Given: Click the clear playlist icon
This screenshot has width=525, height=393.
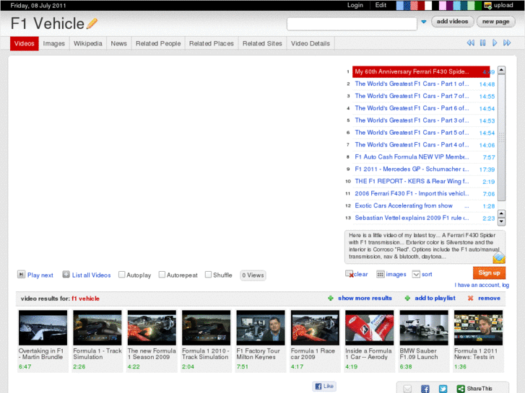Looking at the screenshot, I should [x=350, y=274].
